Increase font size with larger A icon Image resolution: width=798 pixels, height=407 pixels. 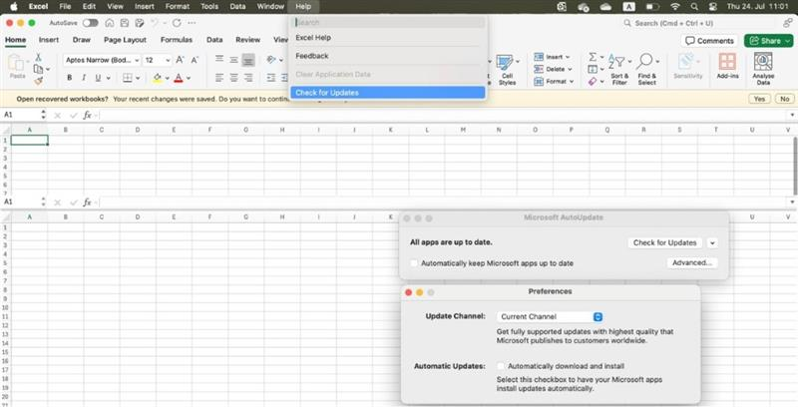point(180,60)
